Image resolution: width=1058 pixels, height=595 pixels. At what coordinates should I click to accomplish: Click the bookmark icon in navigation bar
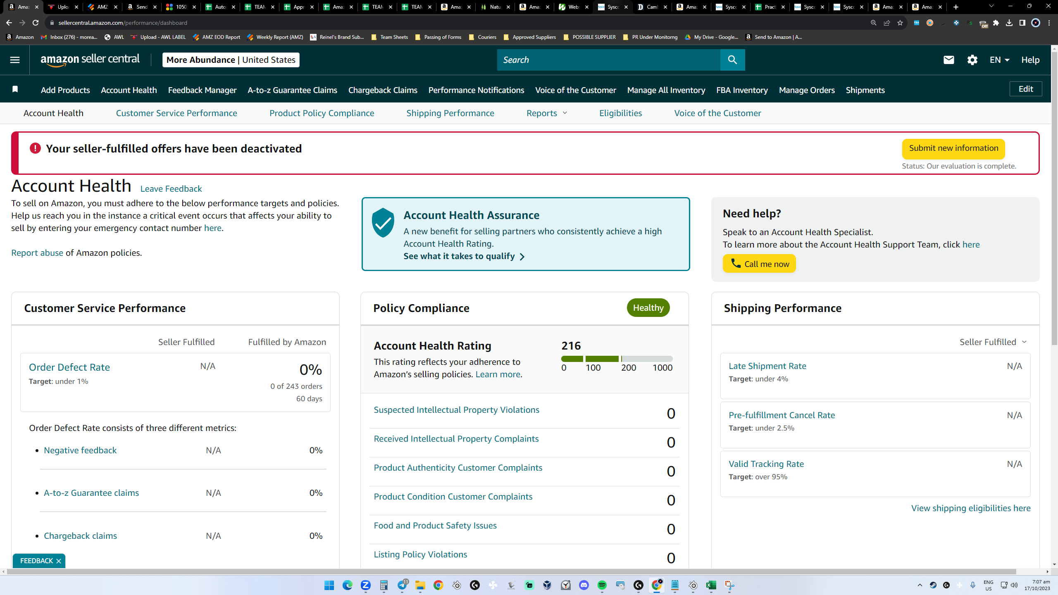pos(15,89)
